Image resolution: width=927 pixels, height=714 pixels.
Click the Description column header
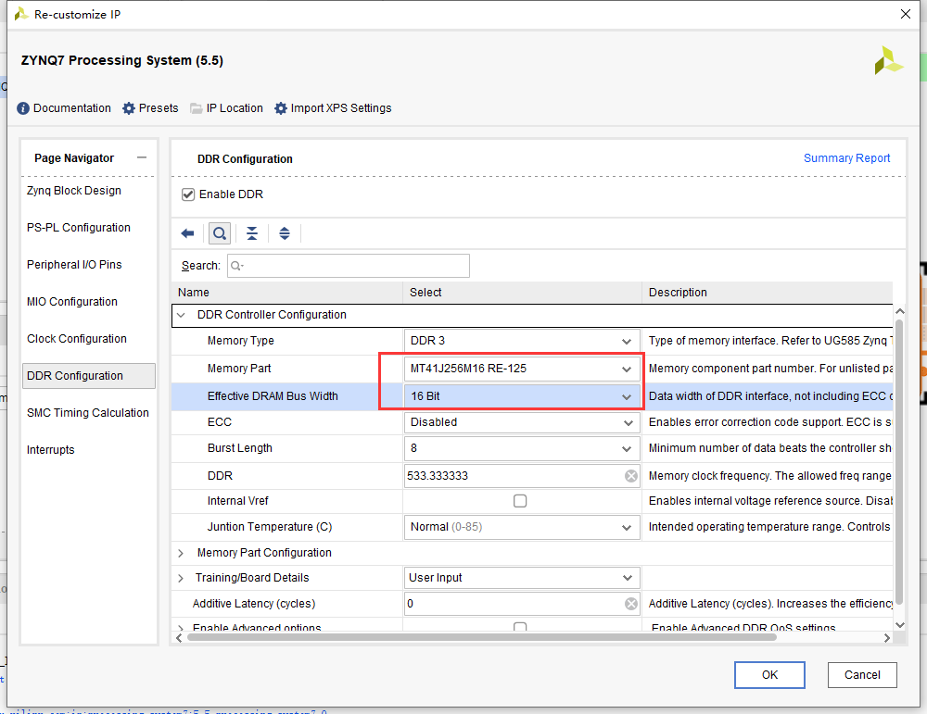click(768, 293)
